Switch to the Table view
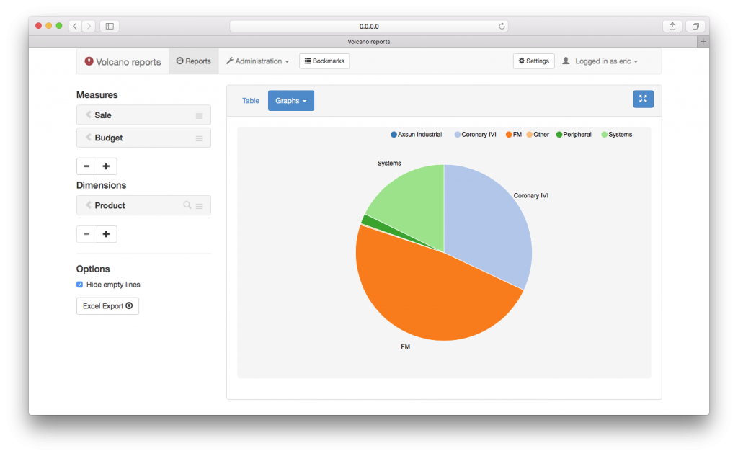738x456 pixels. tap(250, 101)
